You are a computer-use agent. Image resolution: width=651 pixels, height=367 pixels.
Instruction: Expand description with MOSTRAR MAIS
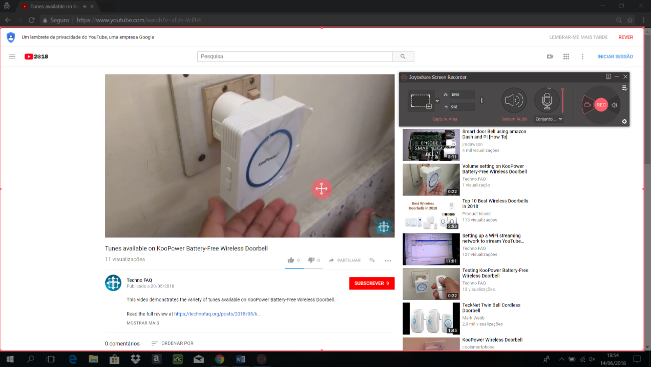[x=143, y=323]
